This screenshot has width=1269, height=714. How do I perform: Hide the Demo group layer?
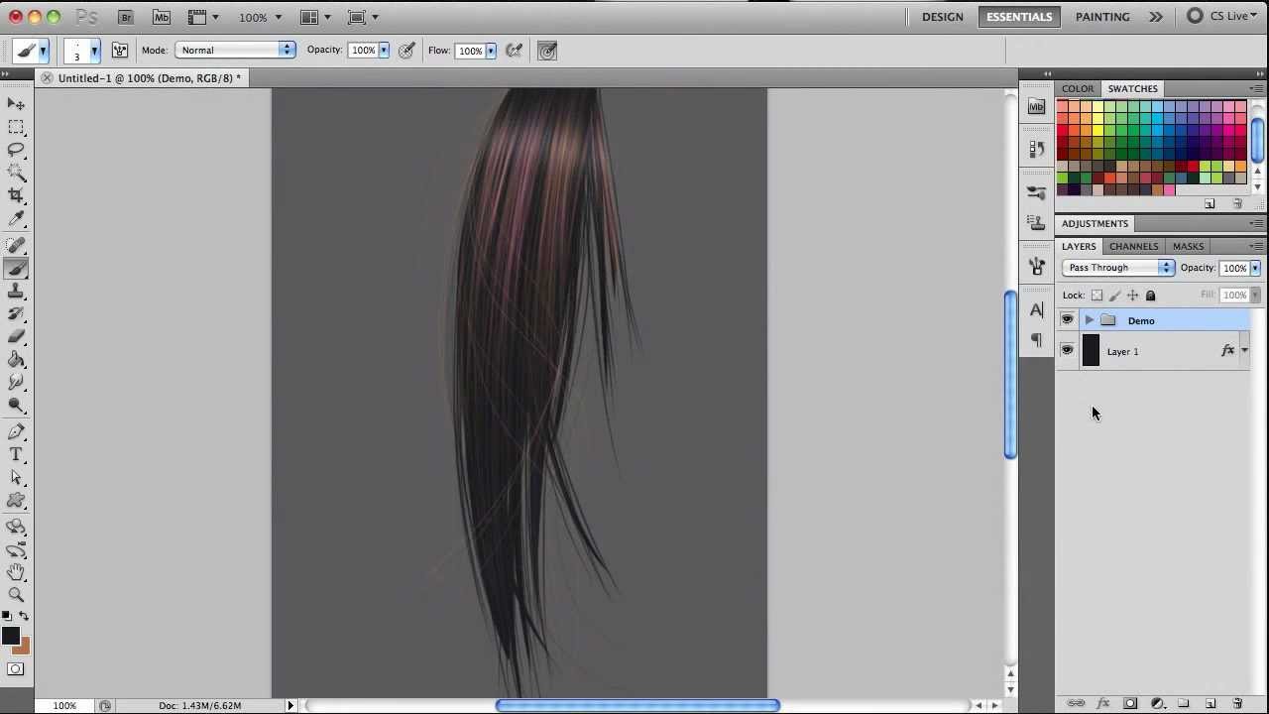point(1067,320)
